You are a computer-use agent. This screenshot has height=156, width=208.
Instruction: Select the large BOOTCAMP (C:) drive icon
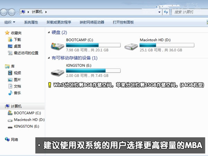click(58, 46)
